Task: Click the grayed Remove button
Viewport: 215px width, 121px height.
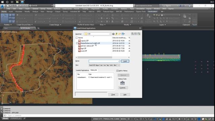Action: coord(123,75)
